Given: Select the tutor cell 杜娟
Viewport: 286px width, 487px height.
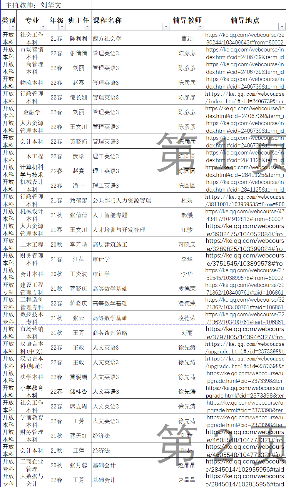Looking at the screenshot, I should point(187,200).
